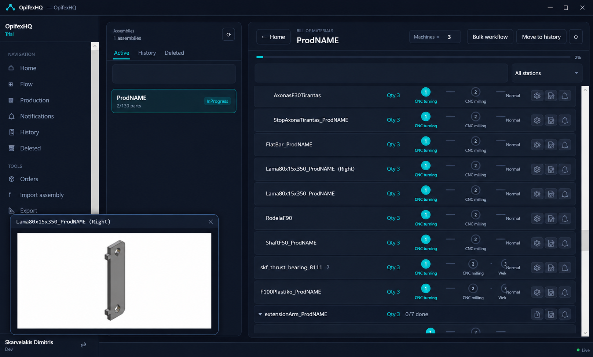Image resolution: width=593 pixels, height=357 pixels.
Task: Remove the Machines filter chip
Action: click(438, 37)
